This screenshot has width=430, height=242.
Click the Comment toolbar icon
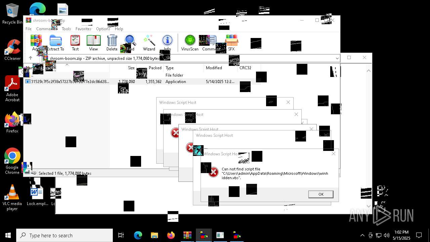click(x=212, y=43)
